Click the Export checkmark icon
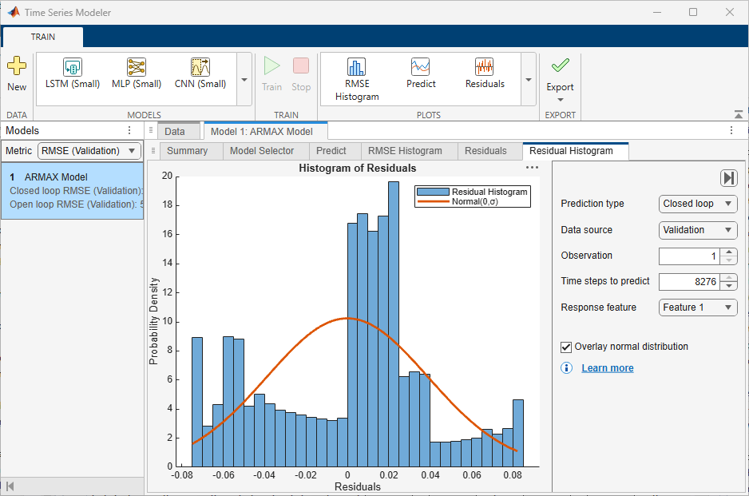The image size is (749, 496). 560,65
